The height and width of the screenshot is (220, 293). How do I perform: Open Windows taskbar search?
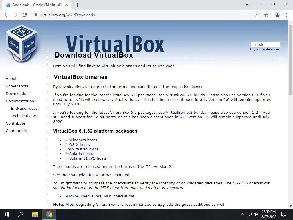point(21,214)
